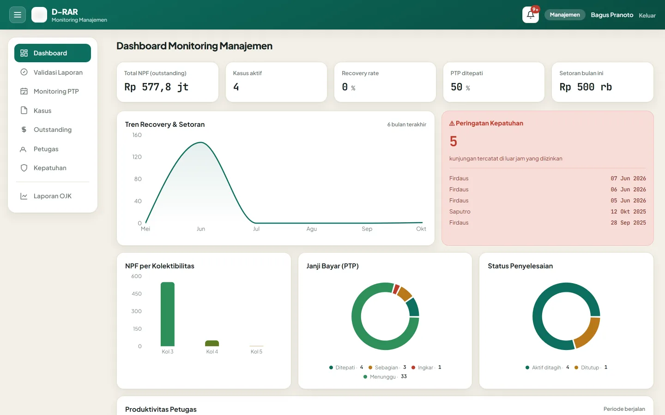Click the Status Penyelesaian heading

pyautogui.click(x=520, y=266)
